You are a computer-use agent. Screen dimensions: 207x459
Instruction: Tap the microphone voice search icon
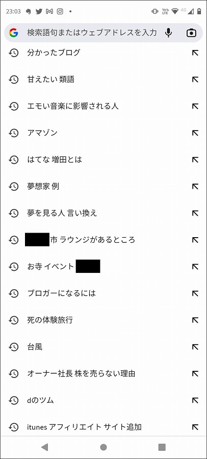168,33
